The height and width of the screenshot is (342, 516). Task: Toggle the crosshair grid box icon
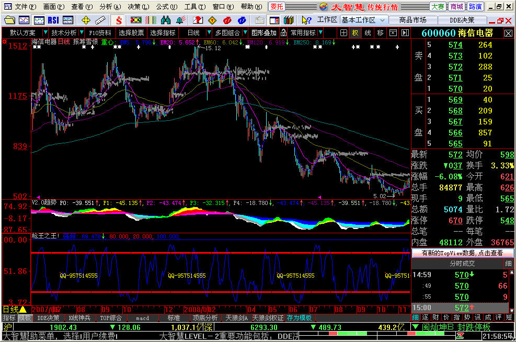point(343,32)
